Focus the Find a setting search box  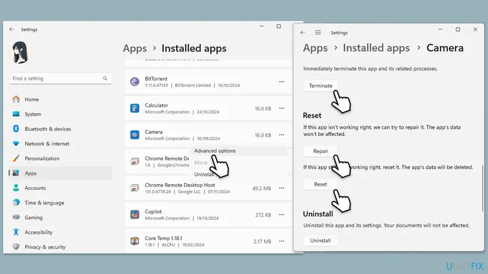click(x=60, y=78)
